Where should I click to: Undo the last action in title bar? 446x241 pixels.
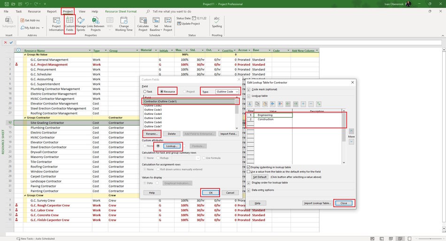tap(27, 4)
